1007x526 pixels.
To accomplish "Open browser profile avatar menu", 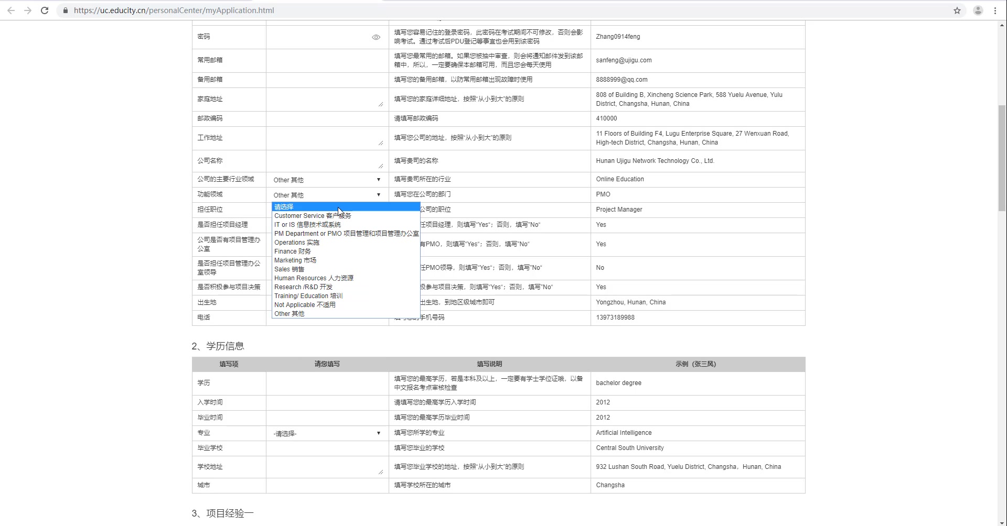I will tap(978, 10).
